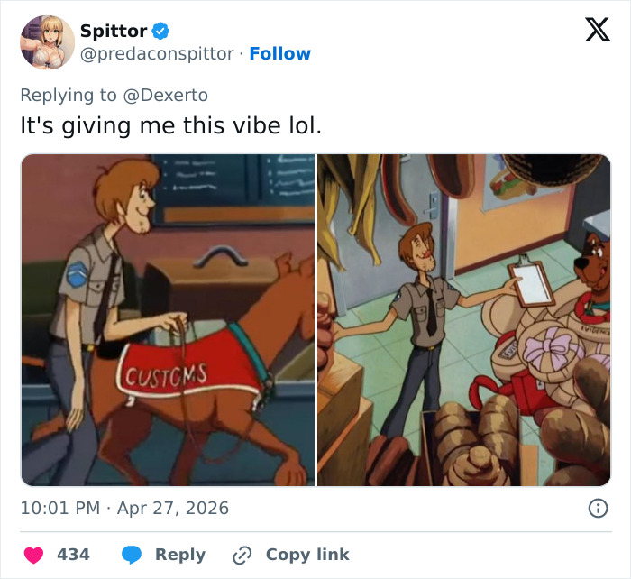
Task: Open the @predaconspittor handle
Action: point(158,53)
